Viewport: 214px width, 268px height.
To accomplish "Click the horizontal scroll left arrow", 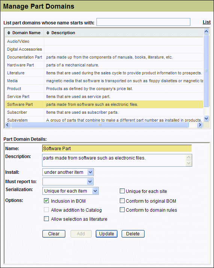I will tap(8, 125).
